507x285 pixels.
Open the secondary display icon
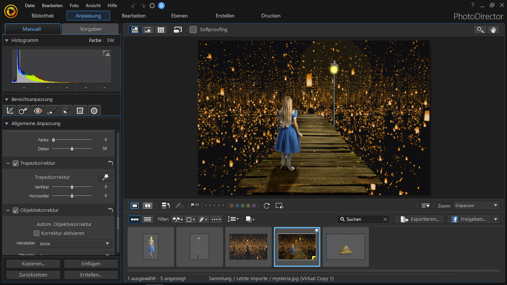click(x=178, y=30)
